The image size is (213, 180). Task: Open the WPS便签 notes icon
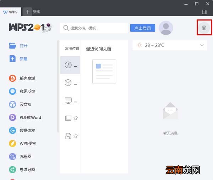(x=12, y=144)
